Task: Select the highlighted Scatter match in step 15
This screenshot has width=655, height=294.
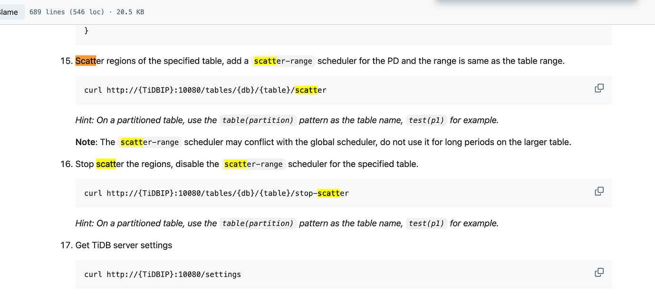Action: point(86,61)
